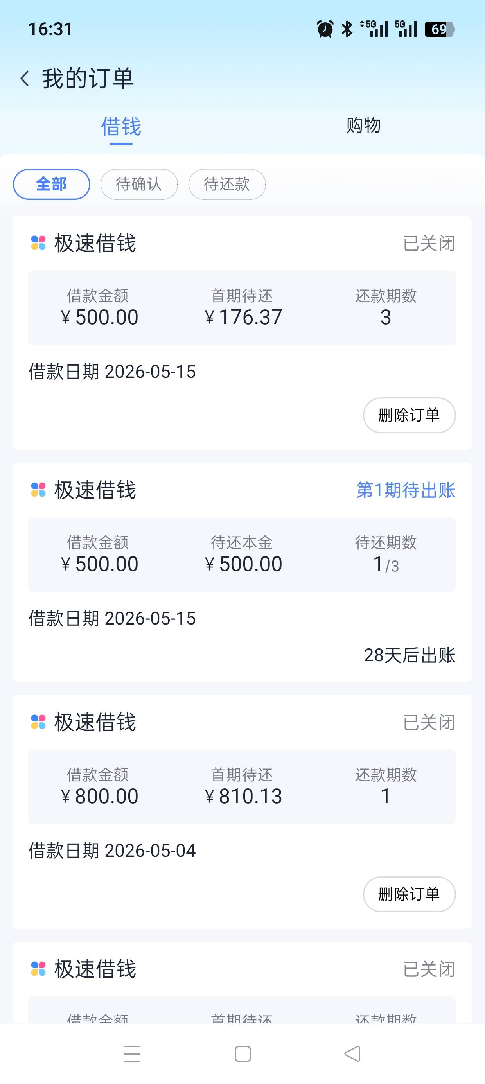Tap the Android recent apps menu icon
Viewport: 485px width, 1084px height.
132,1054
